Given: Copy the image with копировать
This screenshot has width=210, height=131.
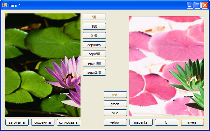Looking at the screenshot, I should [68, 122].
